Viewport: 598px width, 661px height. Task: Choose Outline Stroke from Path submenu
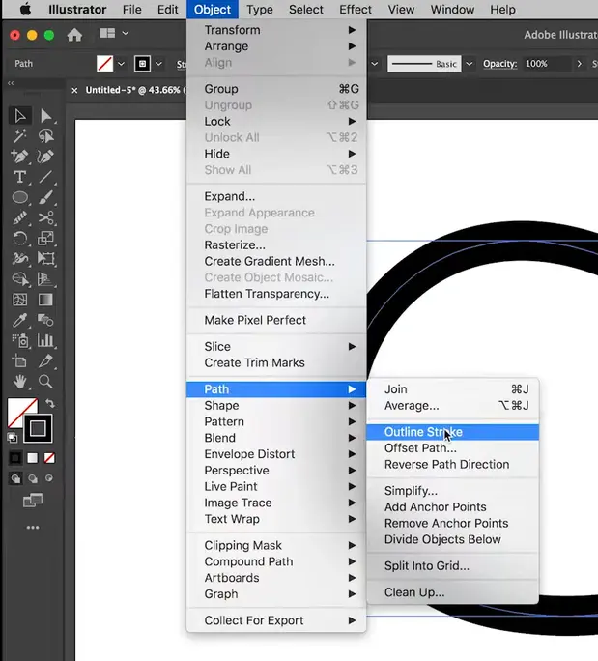coord(422,432)
